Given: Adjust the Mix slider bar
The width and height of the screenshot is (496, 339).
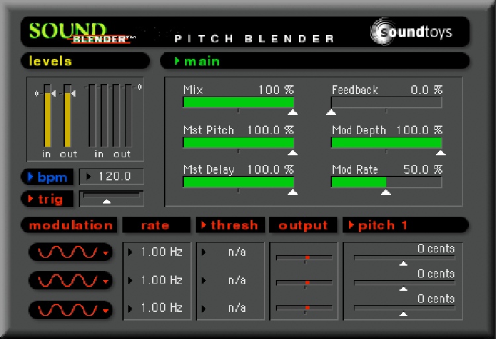Looking at the screenshot, I should [x=239, y=102].
